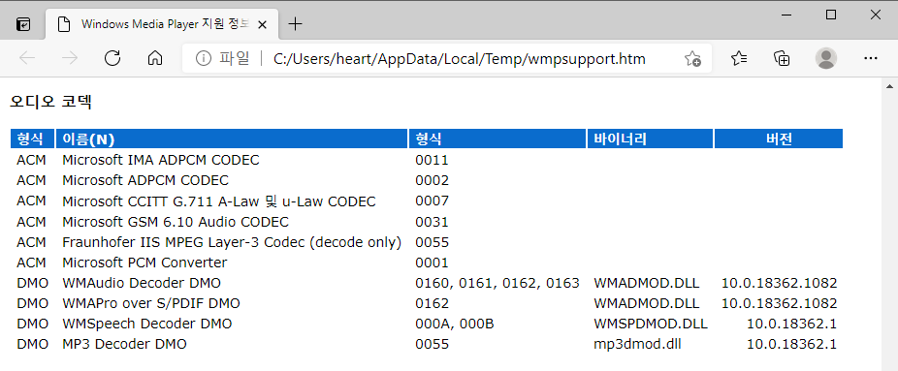Image resolution: width=898 pixels, height=371 pixels.
Task: Click WMADMOD.DLL in WMAPro row
Action: click(x=646, y=303)
